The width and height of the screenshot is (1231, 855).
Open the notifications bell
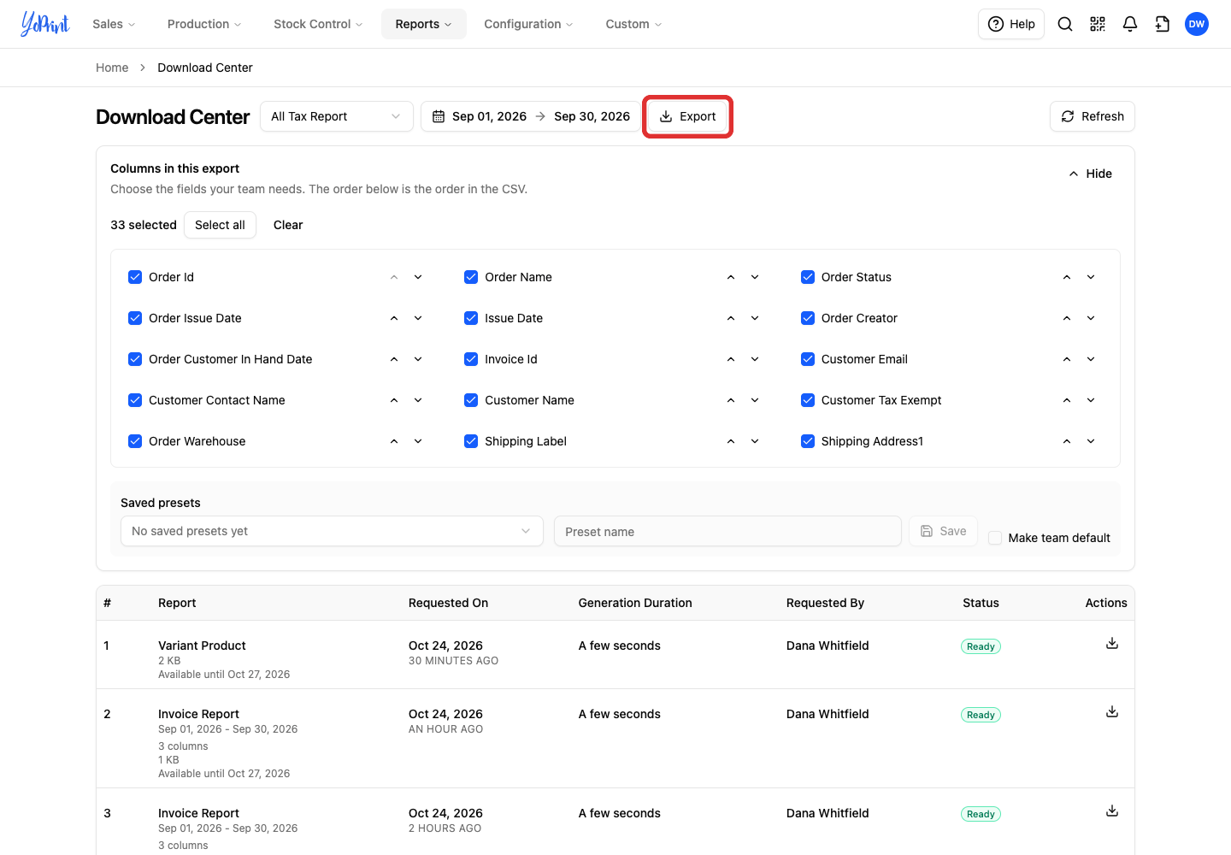[x=1130, y=24]
